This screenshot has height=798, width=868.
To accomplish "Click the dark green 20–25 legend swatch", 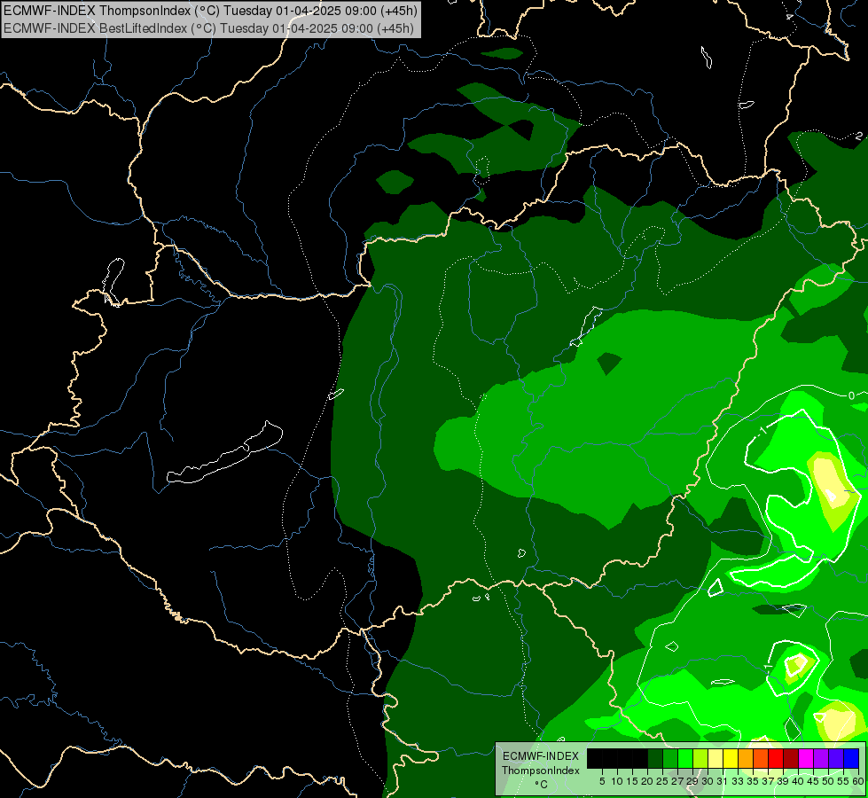I will click(655, 758).
